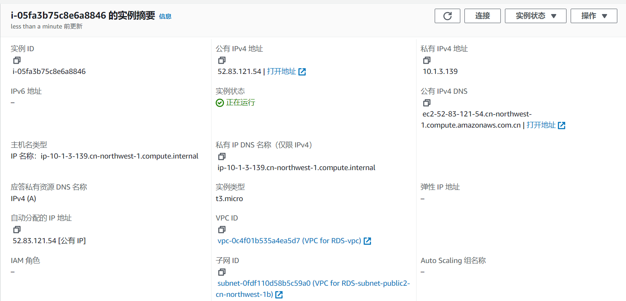Copy the instance ID i-05fa3b75c8e6a8846
Image resolution: width=626 pixels, height=301 pixels.
(17, 60)
